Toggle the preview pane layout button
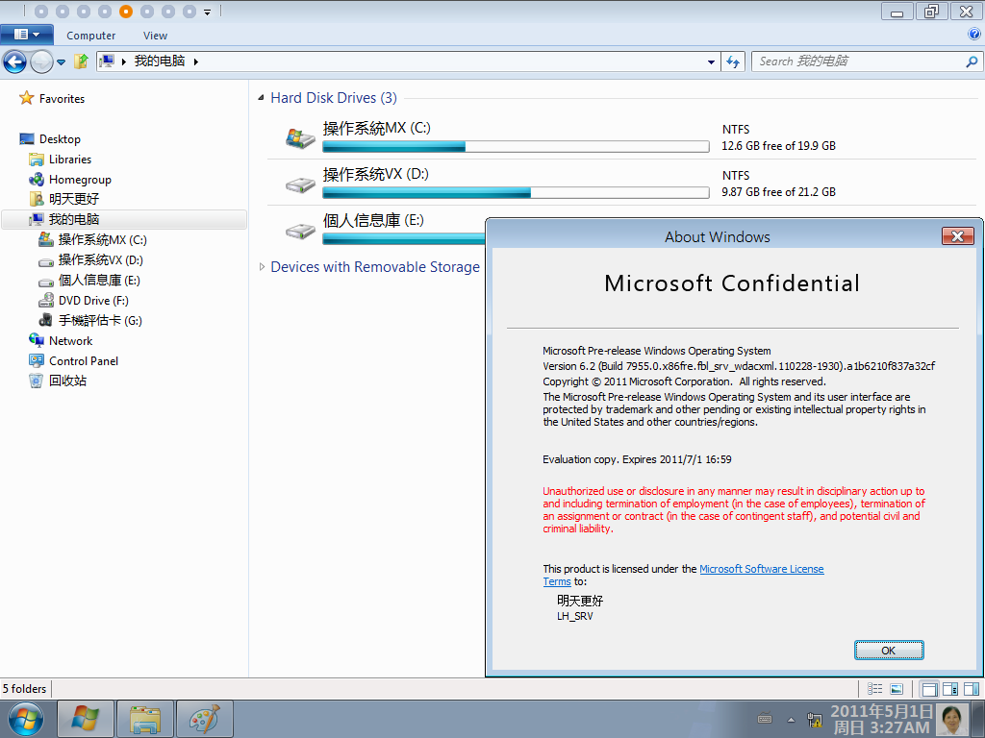985x738 pixels. point(972,689)
